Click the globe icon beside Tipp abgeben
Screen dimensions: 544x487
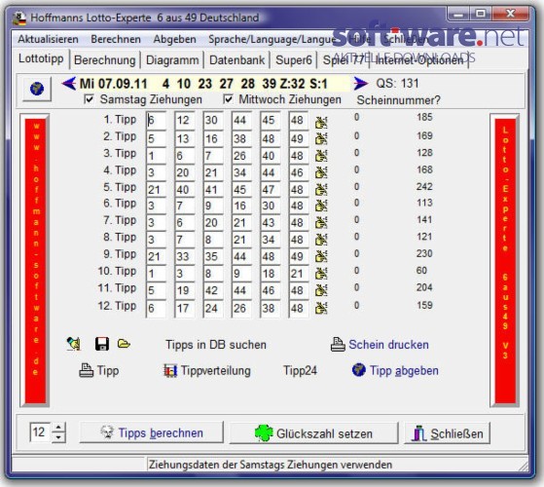point(359,370)
